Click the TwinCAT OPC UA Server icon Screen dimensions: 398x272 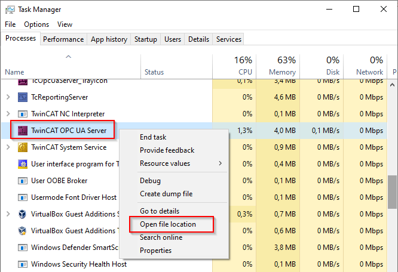23,131
